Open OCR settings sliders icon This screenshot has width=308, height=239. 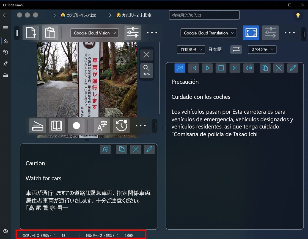tap(133, 33)
